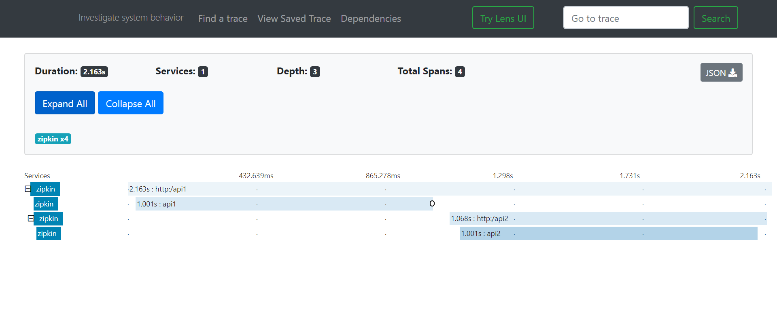Click the zipkin label of api2 row
The image size is (777, 318).
(x=49, y=234)
